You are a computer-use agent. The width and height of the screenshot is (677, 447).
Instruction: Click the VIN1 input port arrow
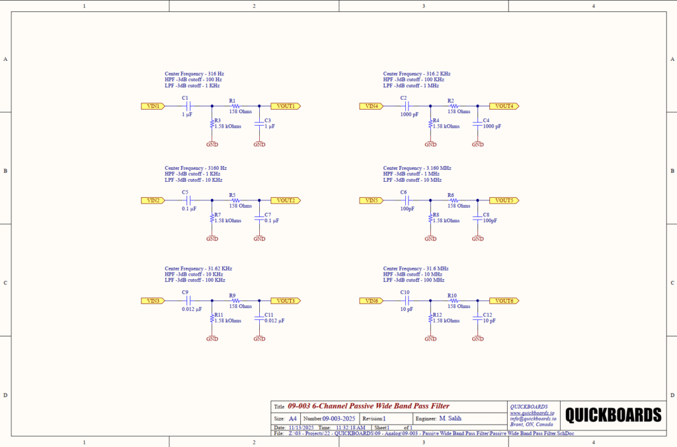[151, 105]
